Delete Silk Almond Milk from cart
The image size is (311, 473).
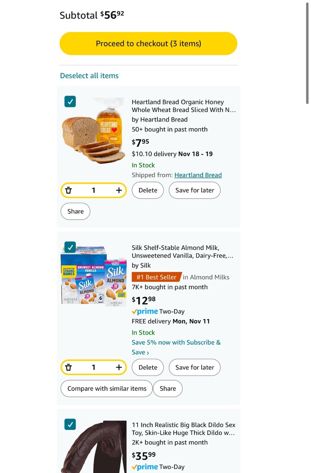tap(148, 367)
